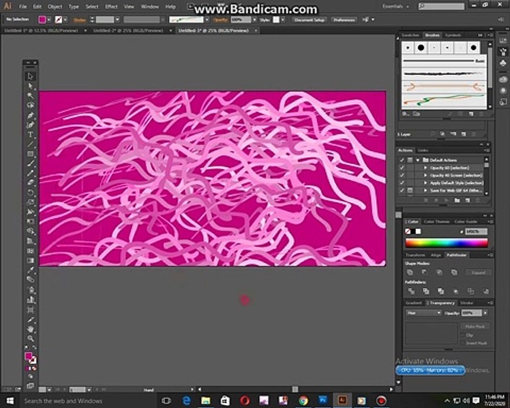
Task: Select the Column Graph tool
Action: [30, 300]
